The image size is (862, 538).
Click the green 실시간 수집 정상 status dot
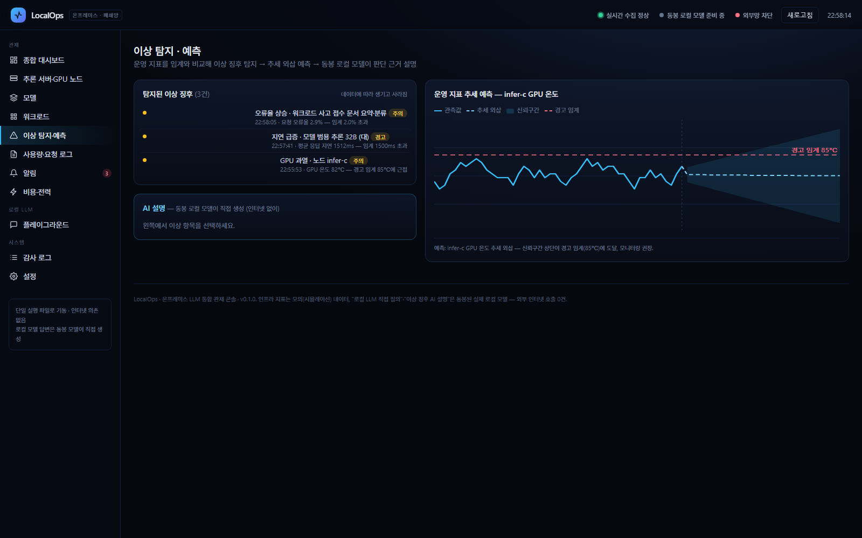[x=601, y=15]
